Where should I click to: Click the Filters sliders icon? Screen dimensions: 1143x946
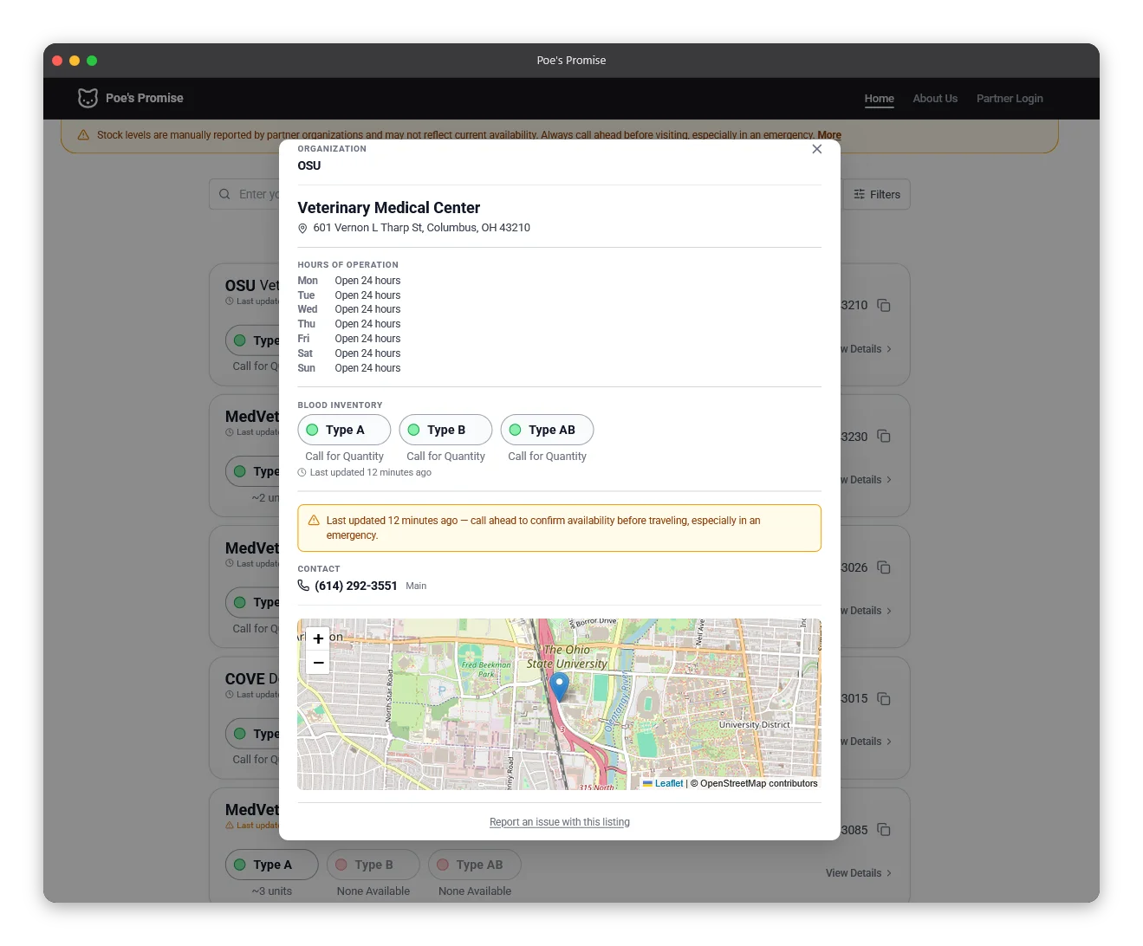pyautogui.click(x=859, y=194)
